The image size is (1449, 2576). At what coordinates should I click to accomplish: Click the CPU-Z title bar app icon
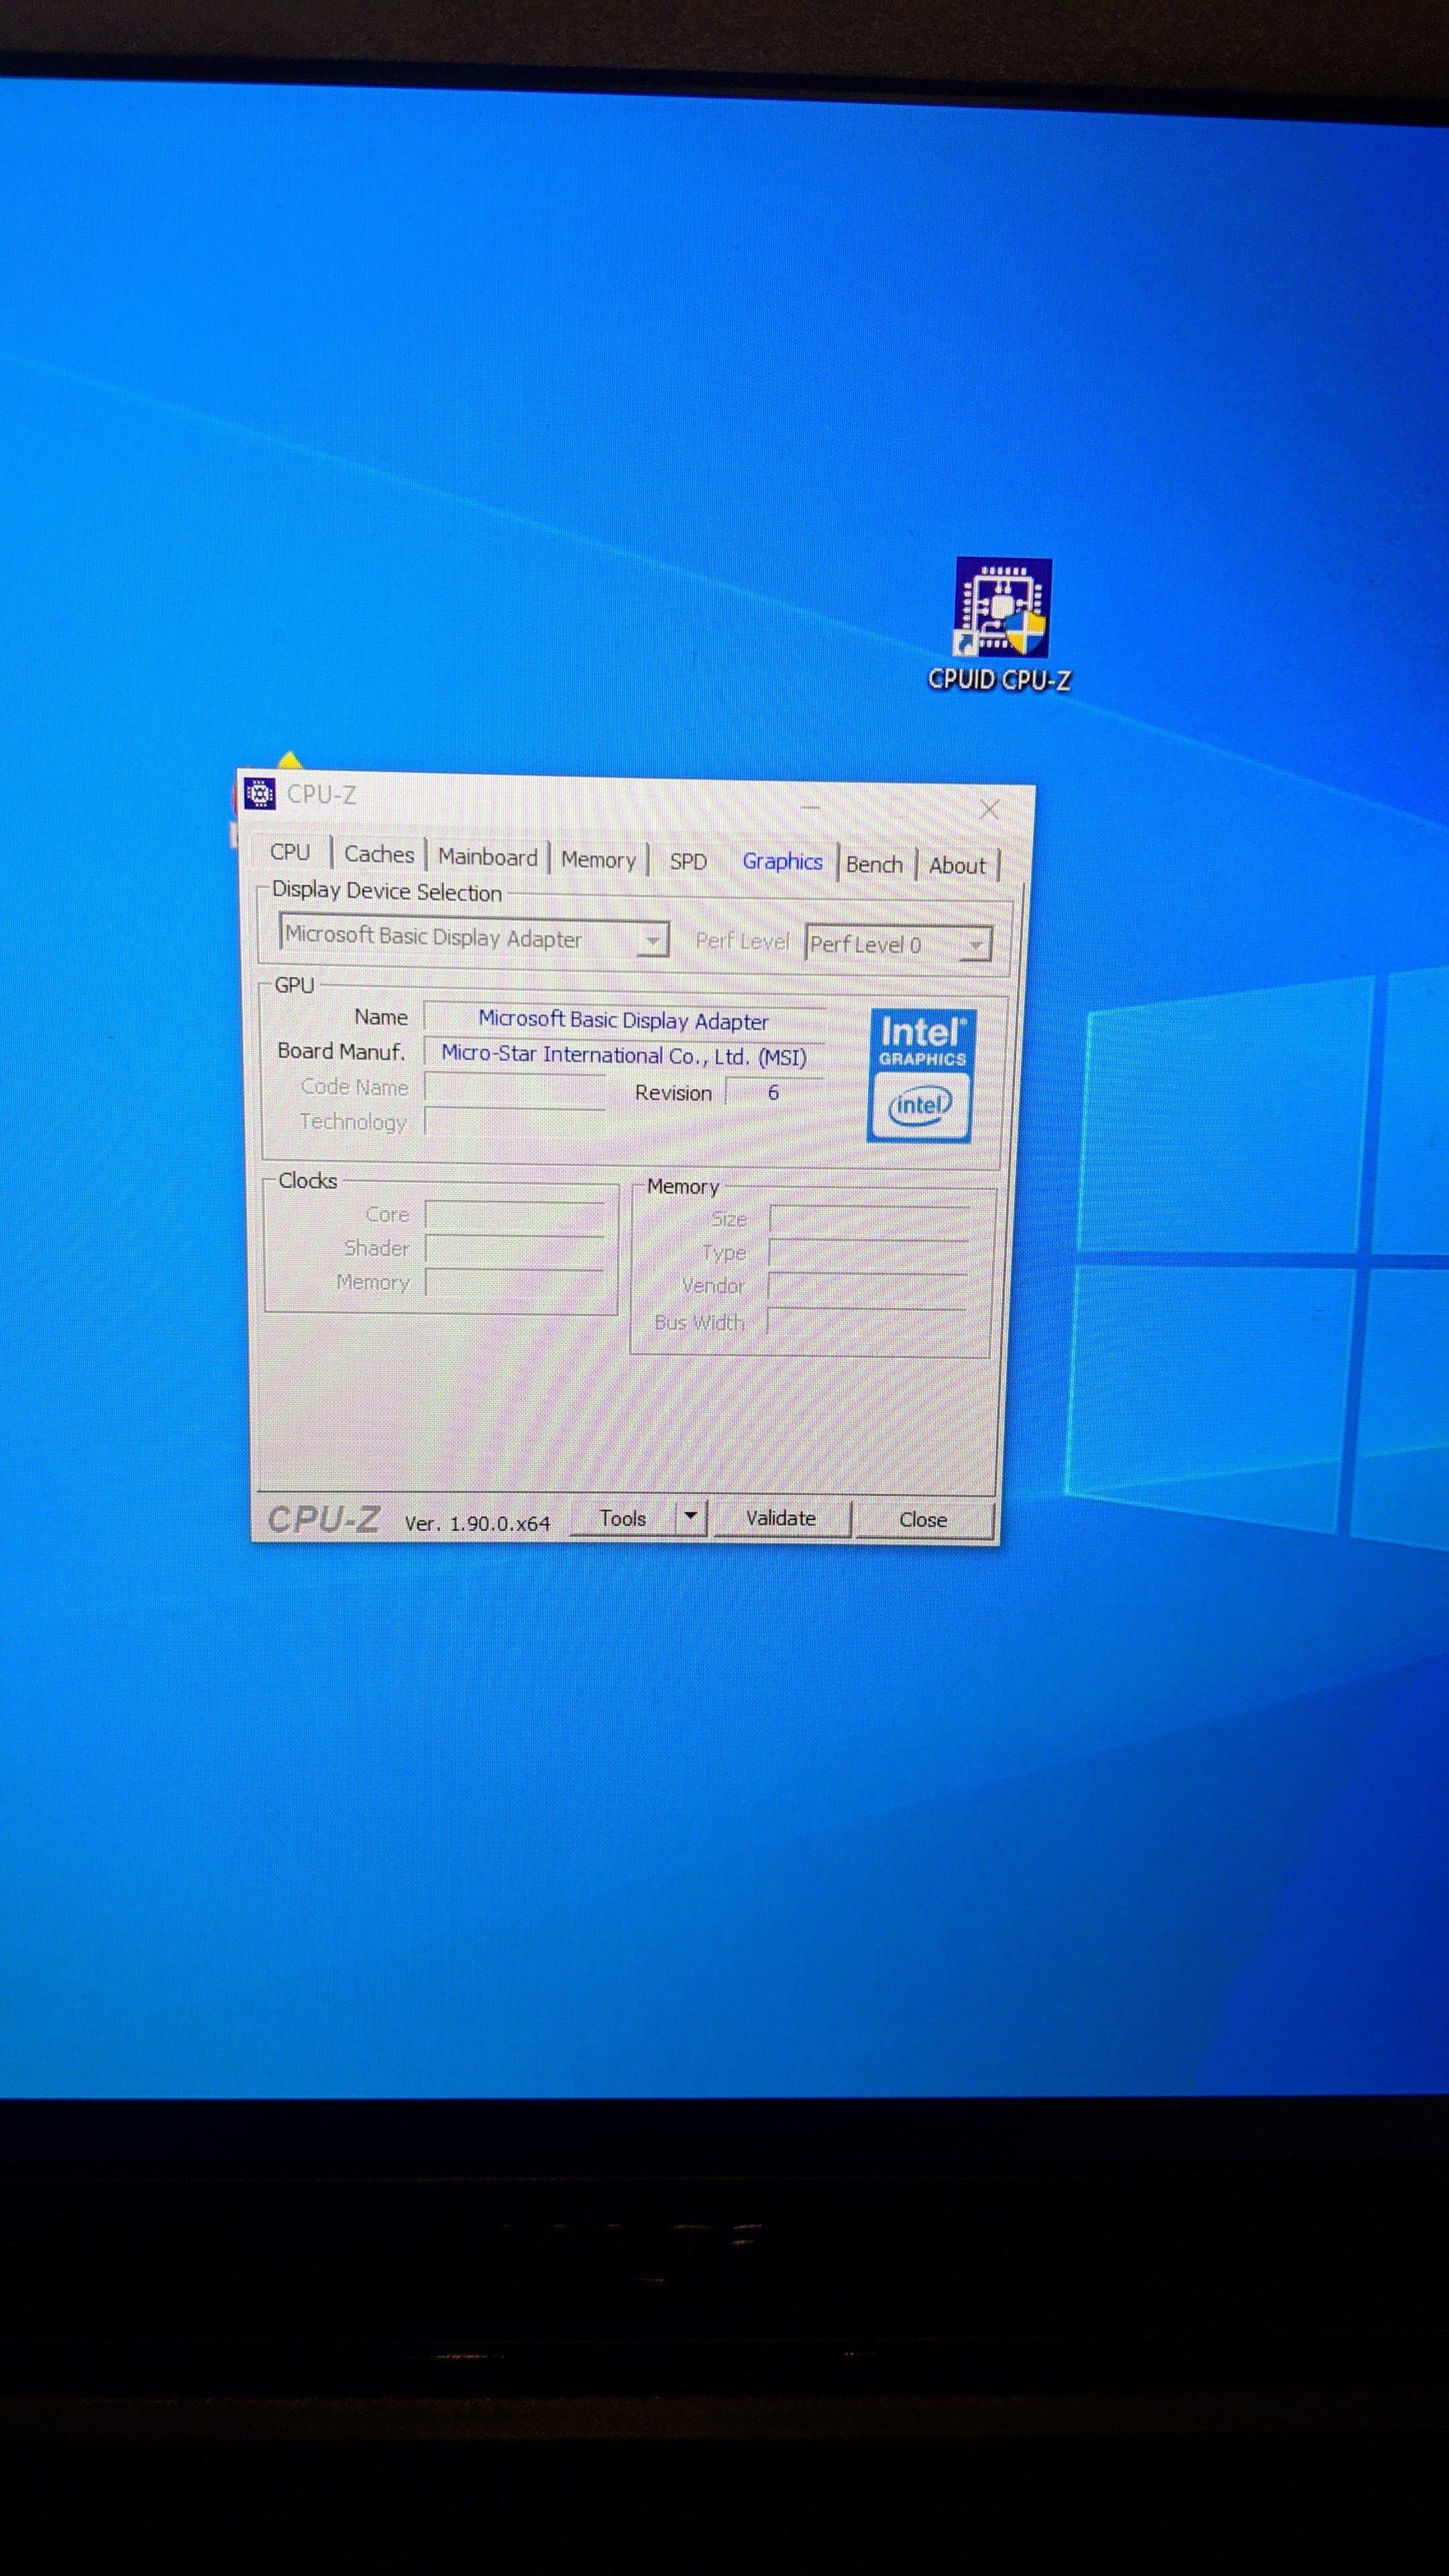[x=260, y=793]
